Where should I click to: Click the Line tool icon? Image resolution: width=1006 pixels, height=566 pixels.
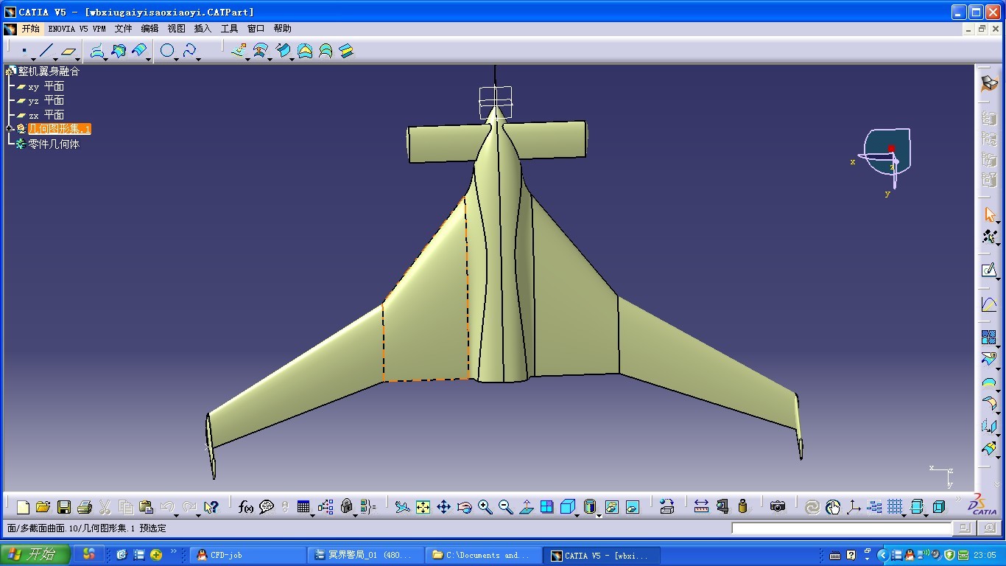[46, 51]
